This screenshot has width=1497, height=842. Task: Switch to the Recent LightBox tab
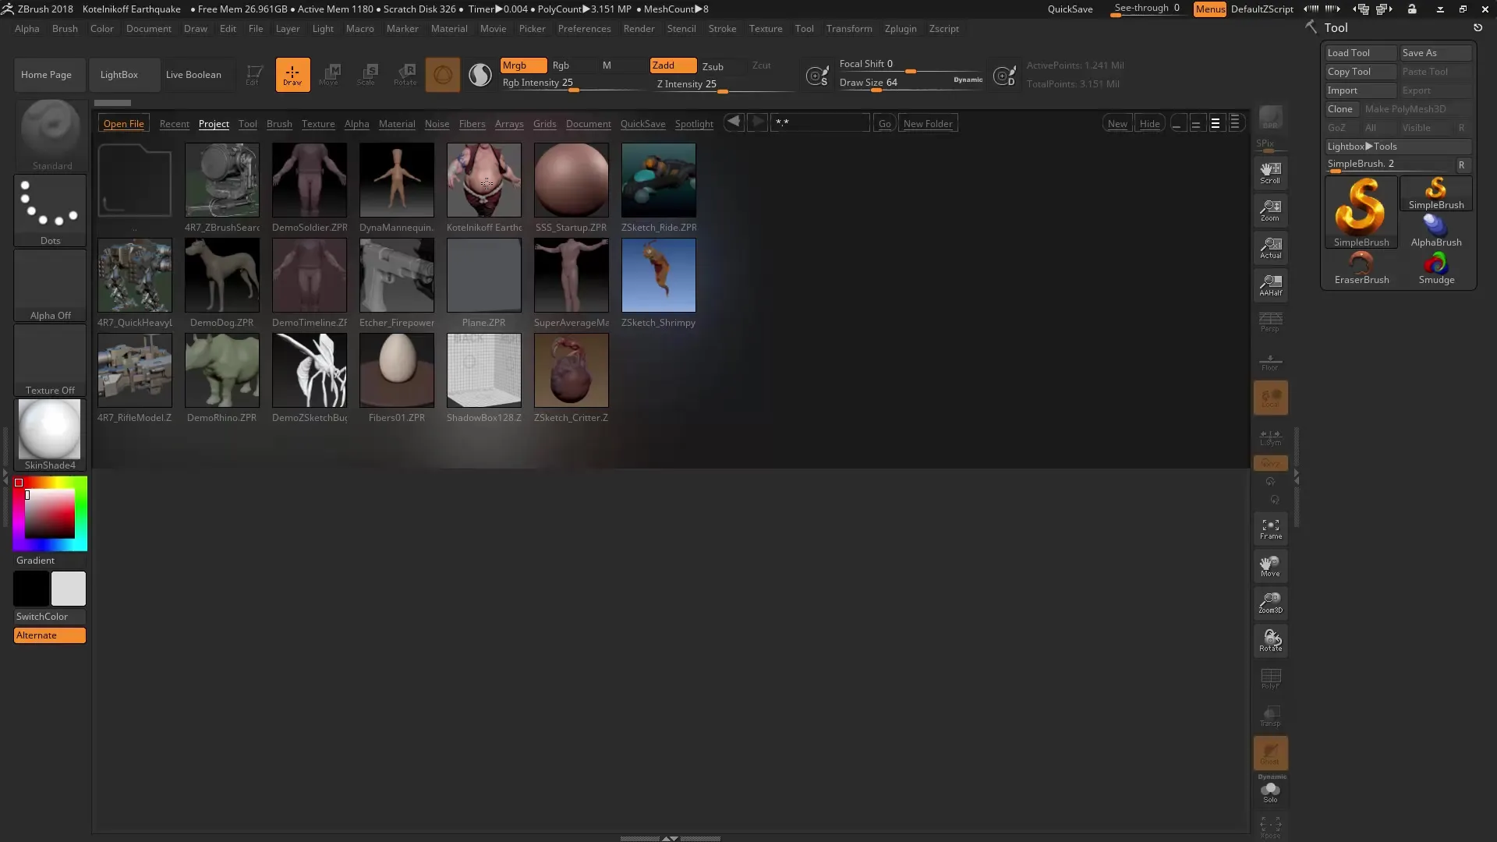click(x=174, y=124)
